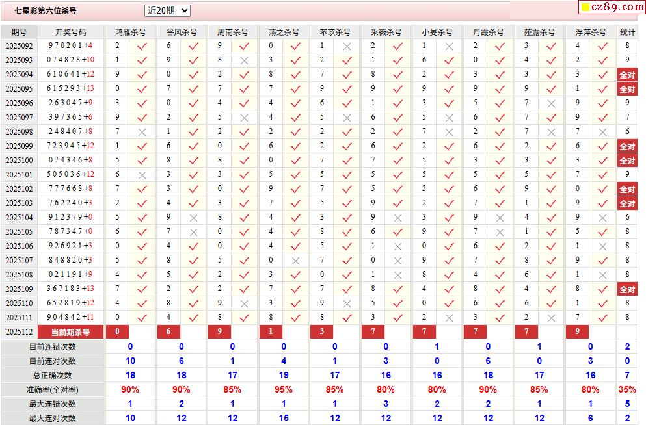Click the 芣苡 cross mark in row 2025097

(347, 118)
